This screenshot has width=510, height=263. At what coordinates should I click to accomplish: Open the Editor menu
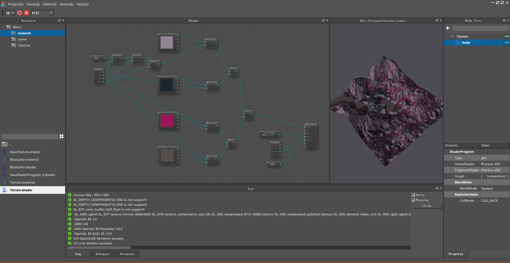pyautogui.click(x=50, y=4)
